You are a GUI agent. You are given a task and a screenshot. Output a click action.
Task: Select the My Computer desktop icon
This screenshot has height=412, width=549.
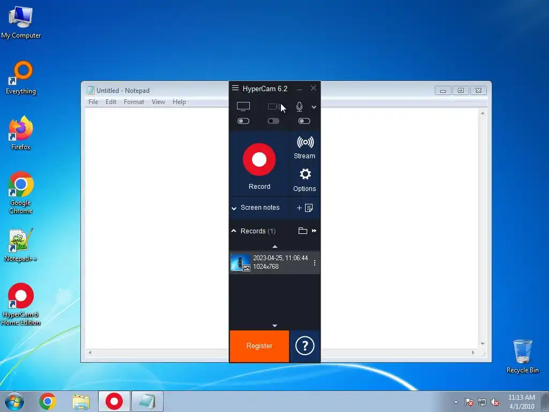tap(21, 23)
